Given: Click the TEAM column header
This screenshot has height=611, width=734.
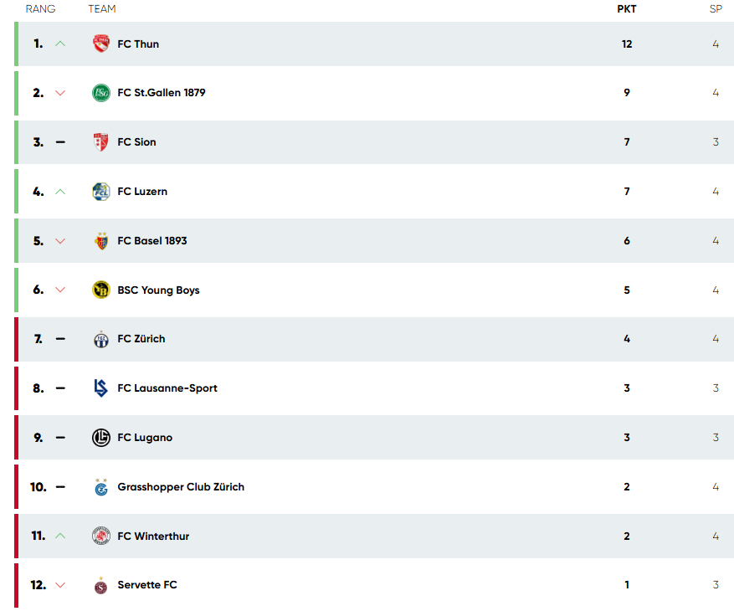Looking at the screenshot, I should pyautogui.click(x=102, y=9).
